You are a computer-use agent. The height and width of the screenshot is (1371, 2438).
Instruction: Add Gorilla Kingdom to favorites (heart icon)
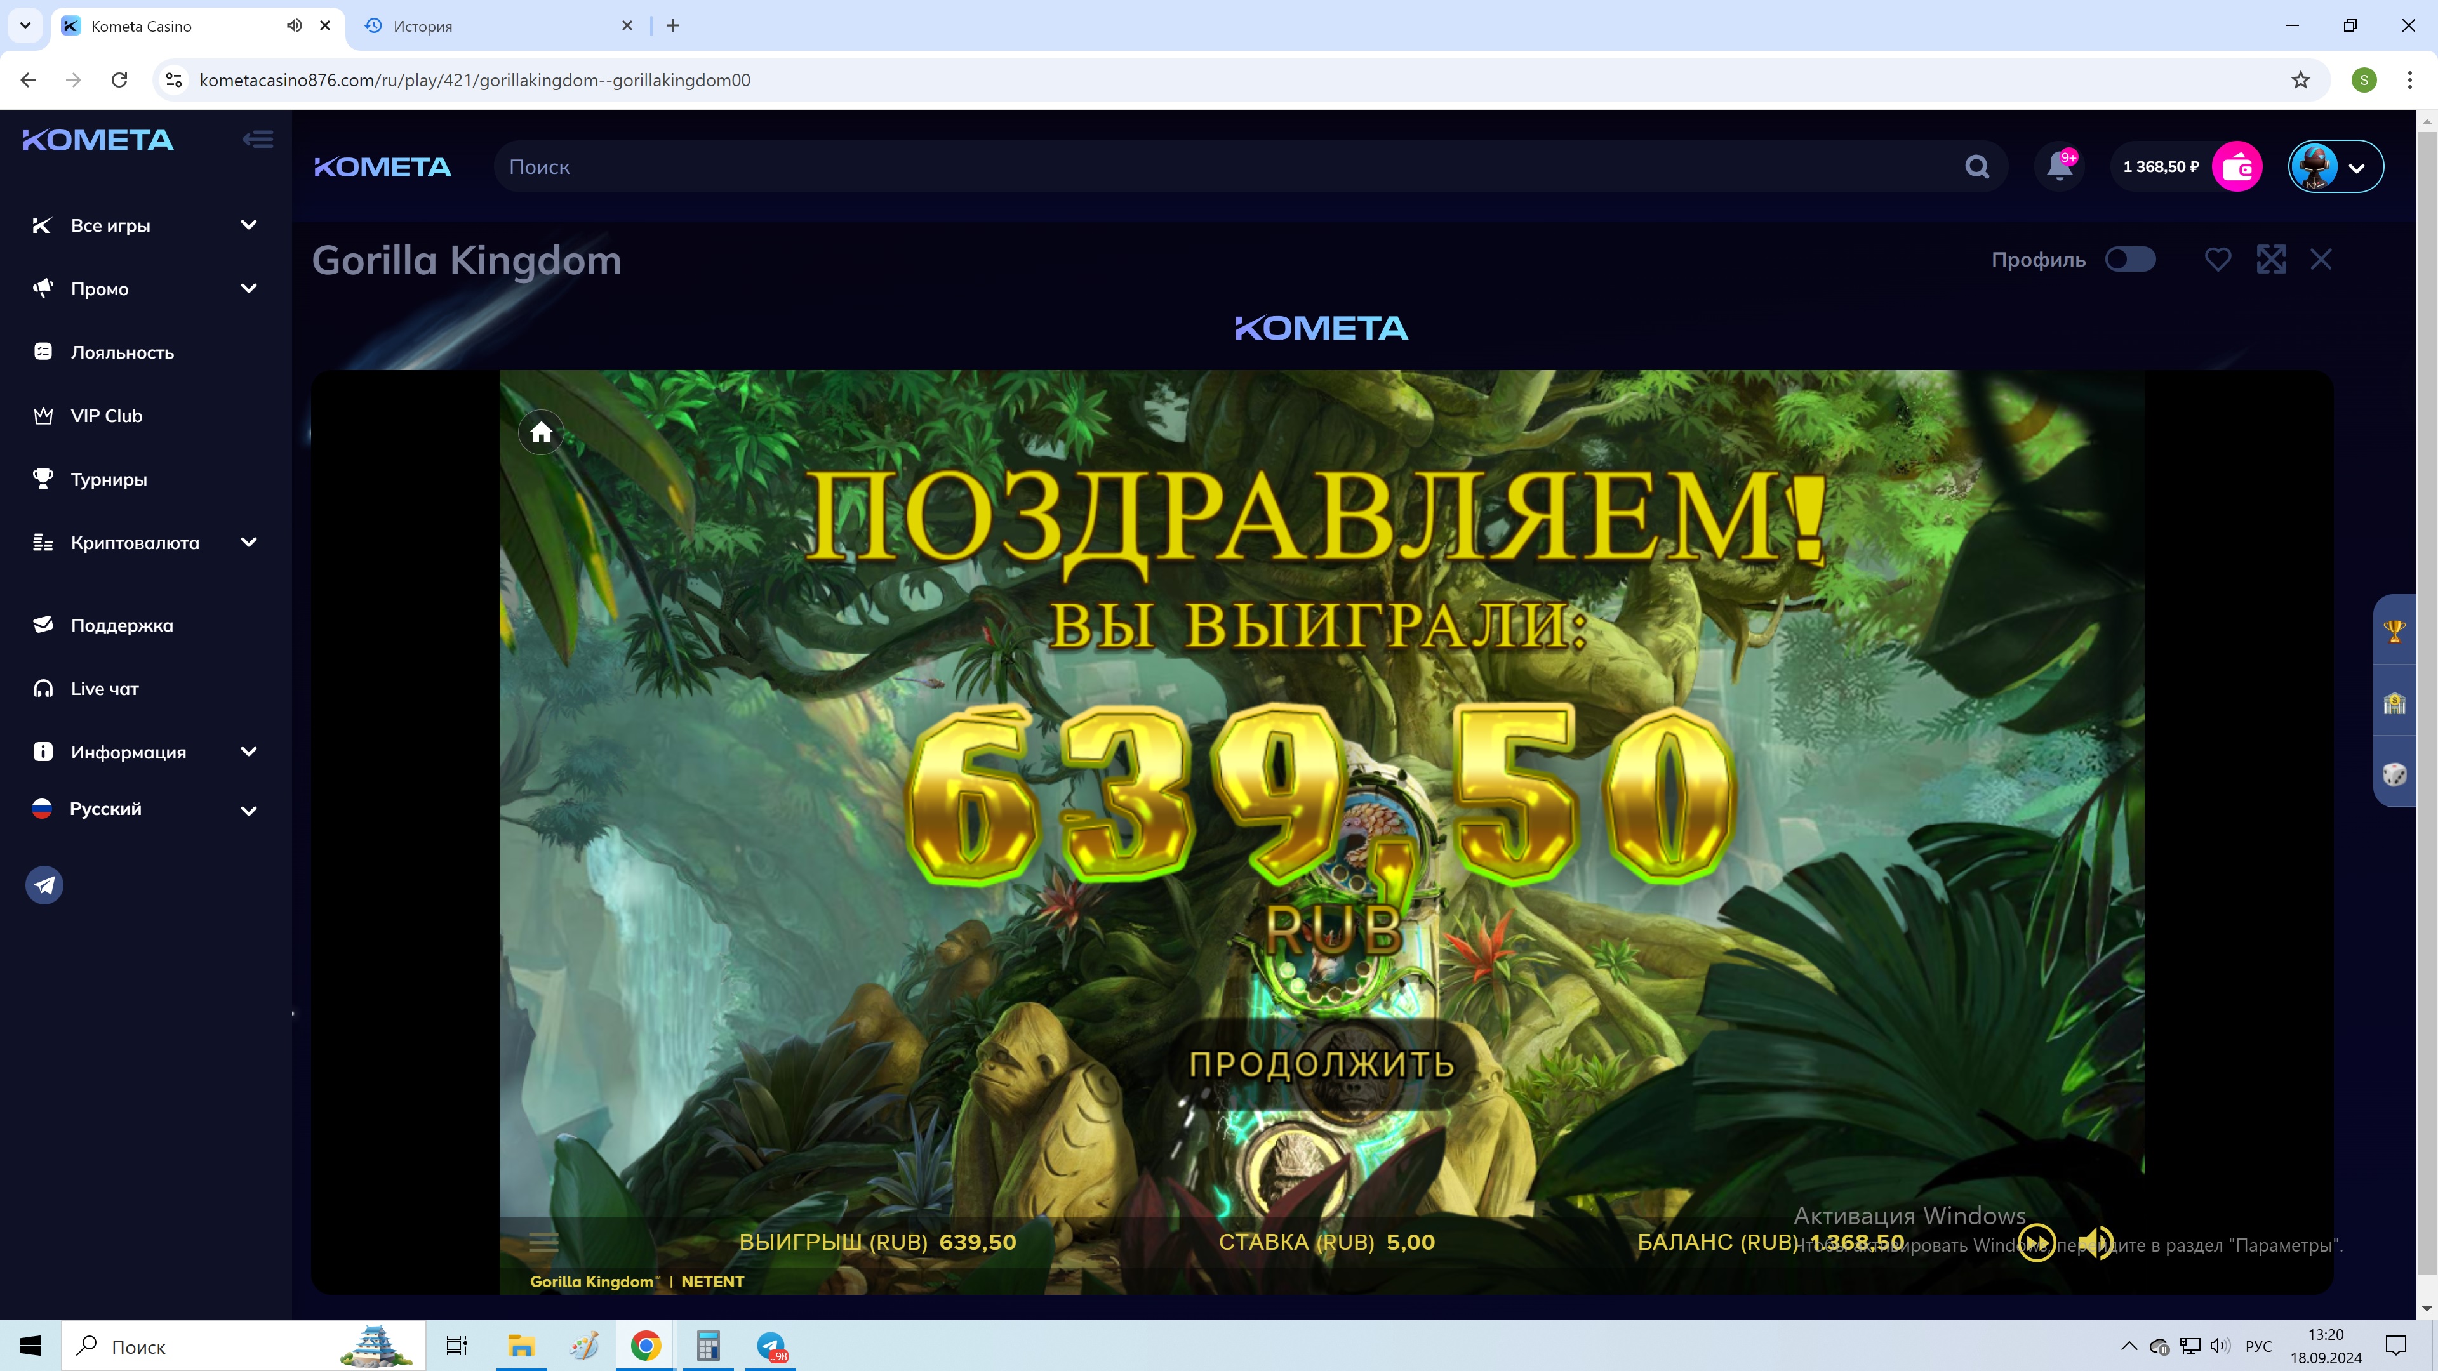[2218, 259]
